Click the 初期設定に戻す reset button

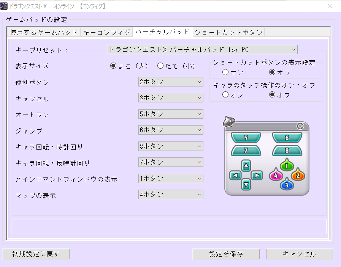click(36, 254)
